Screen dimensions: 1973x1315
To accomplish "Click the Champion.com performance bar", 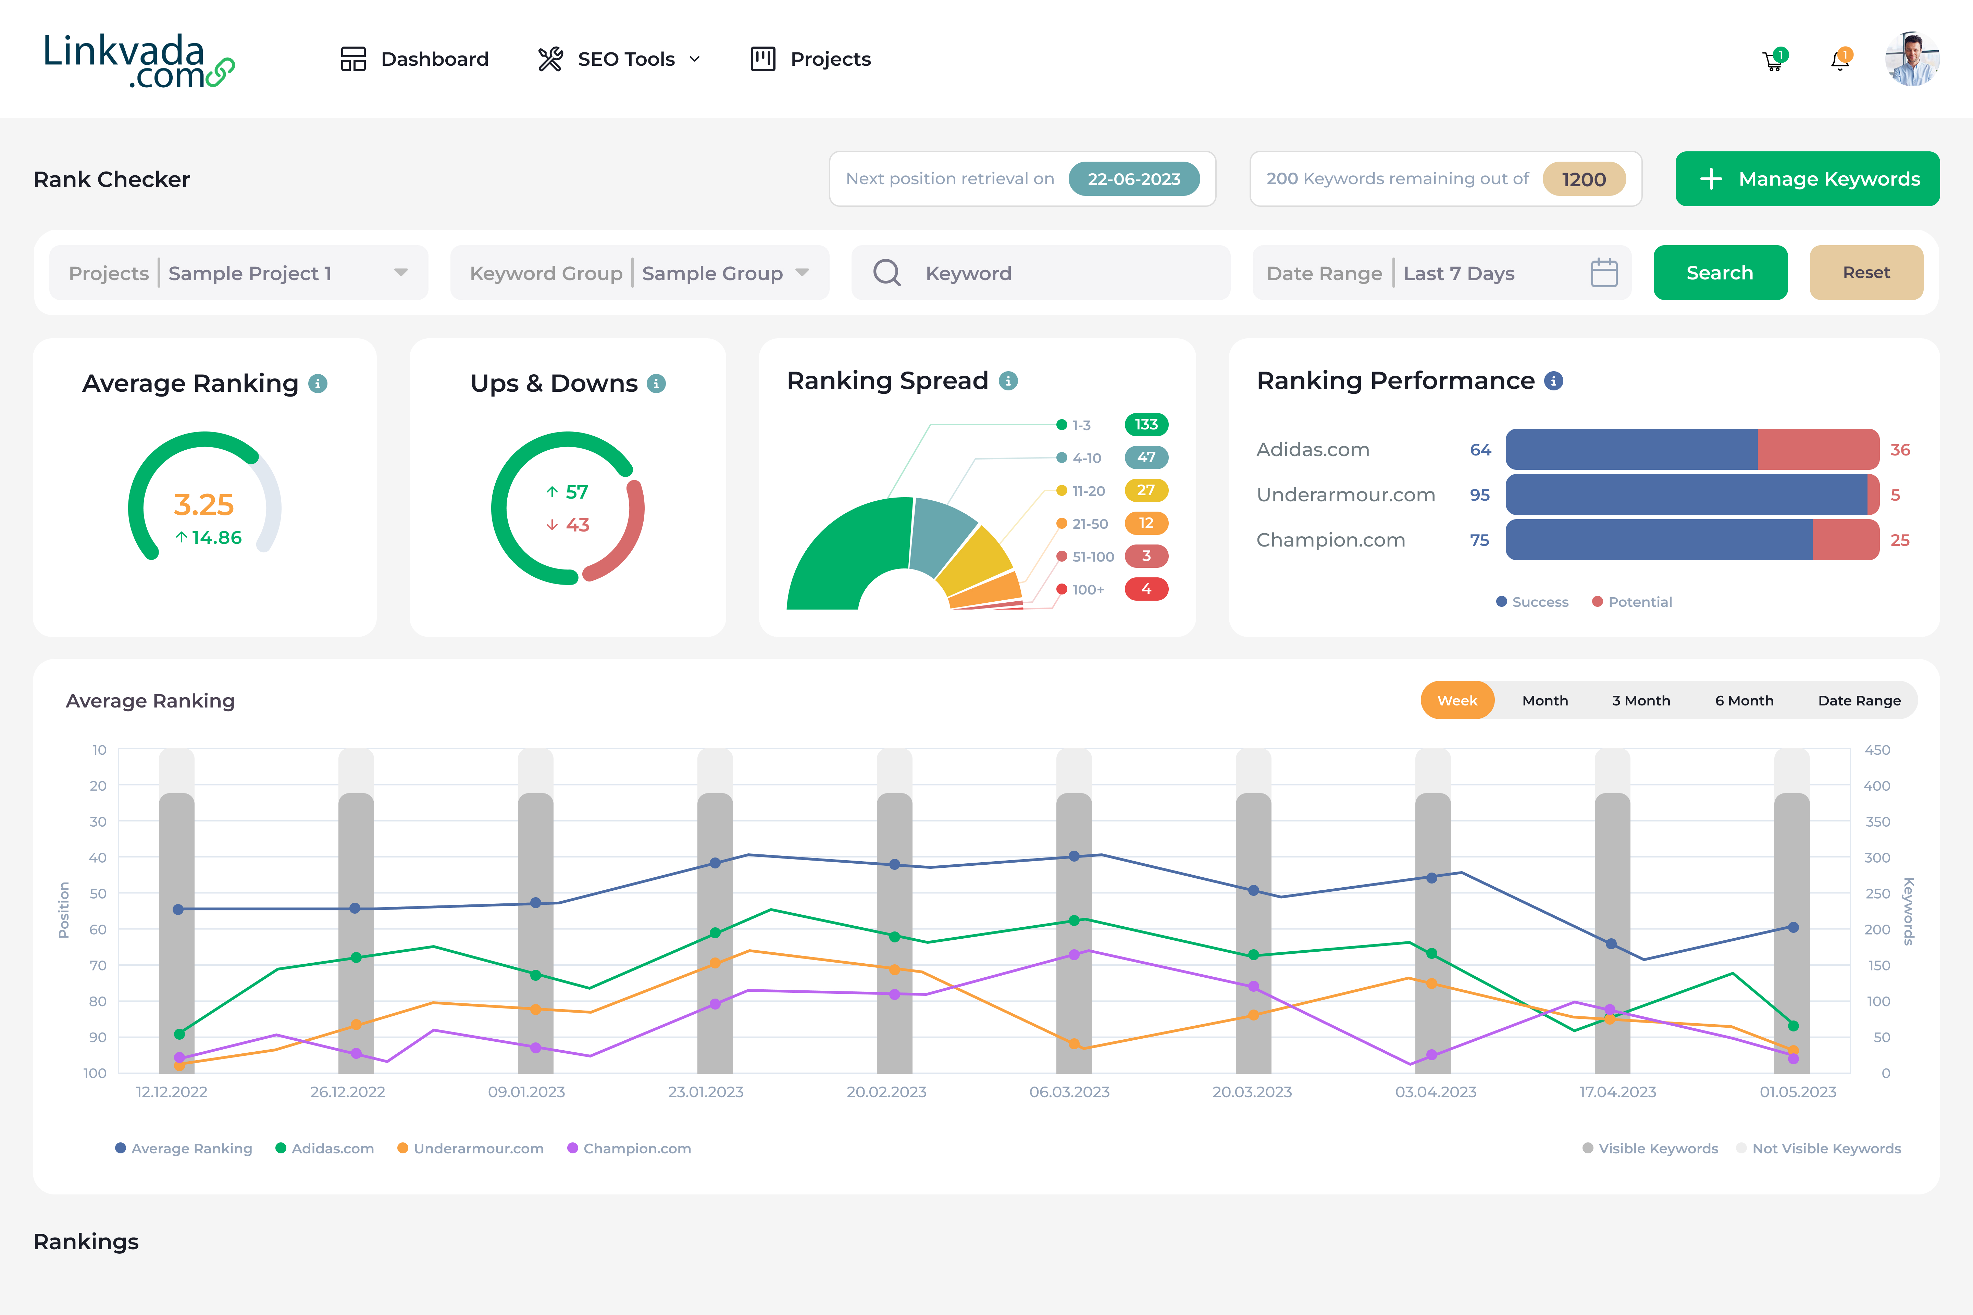I will [1692, 540].
